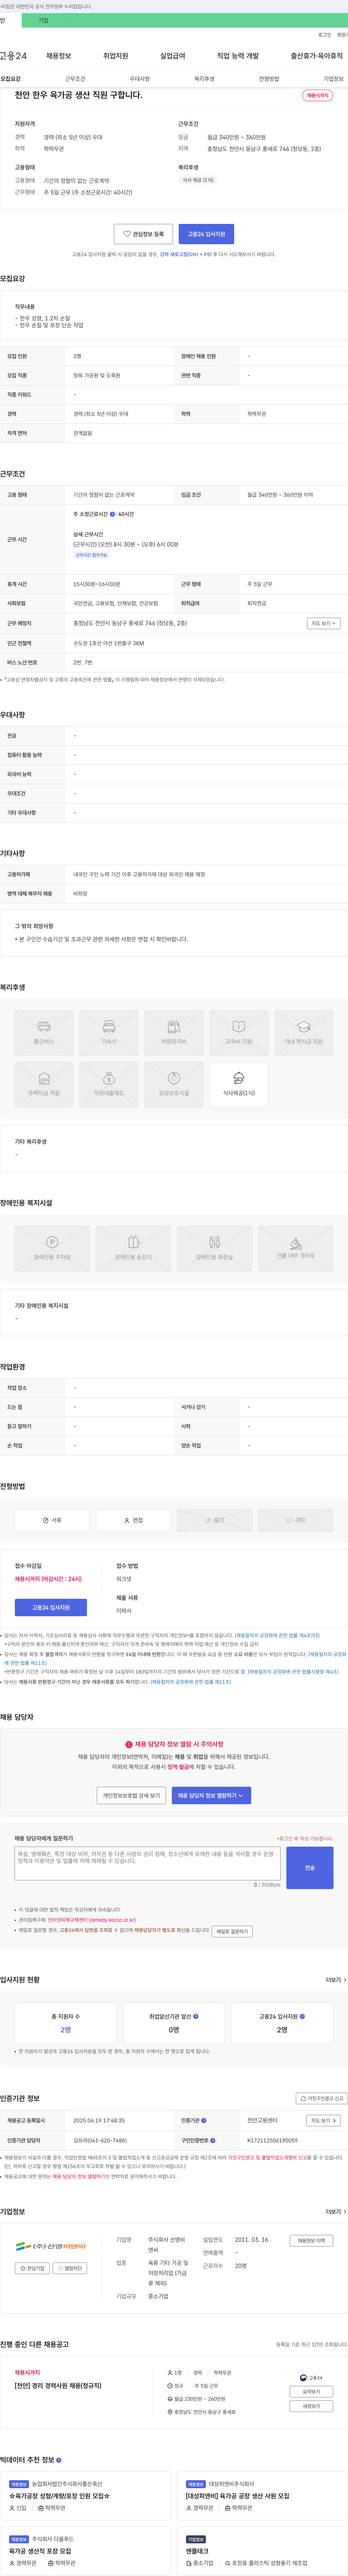
Task: Open the 출산휴가·육아휴직 menu
Action: point(317,56)
